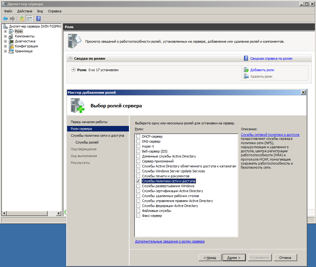Toggle the Show/Hide console tree icon
Screen dimensions: 316x267
pyautogui.click(x=29, y=19)
